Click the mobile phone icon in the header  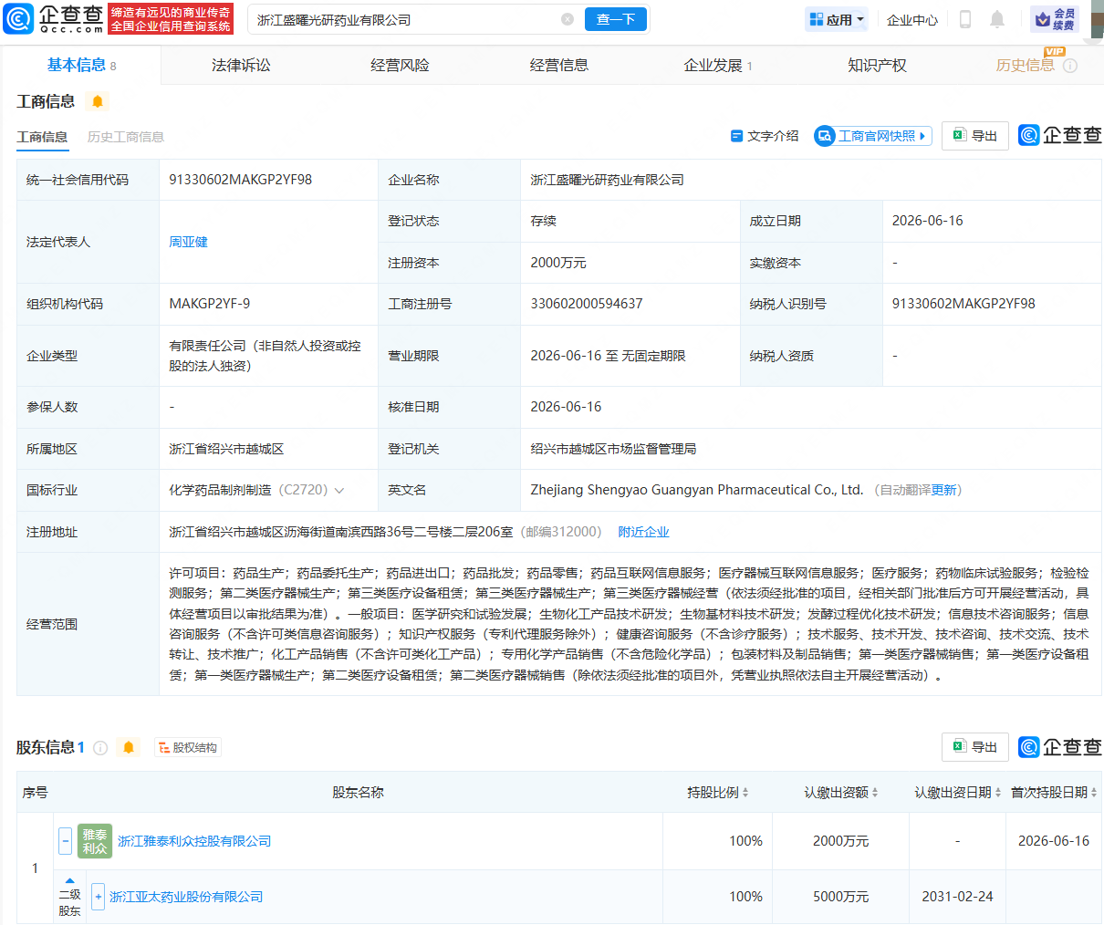tap(965, 19)
